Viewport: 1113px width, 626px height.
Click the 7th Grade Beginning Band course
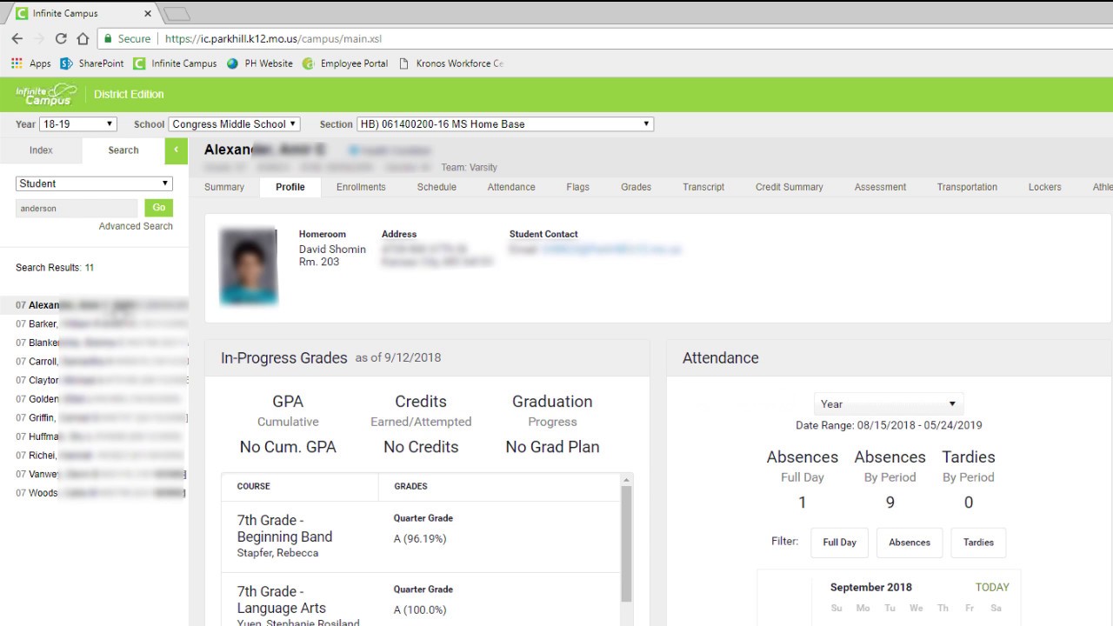click(284, 529)
